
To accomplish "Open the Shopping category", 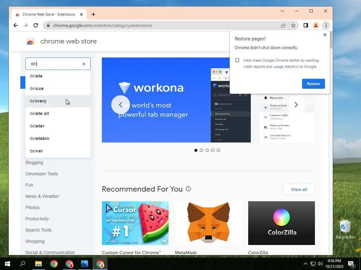I will click(35, 241).
